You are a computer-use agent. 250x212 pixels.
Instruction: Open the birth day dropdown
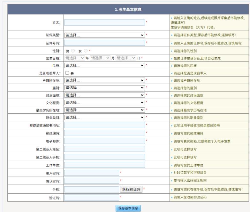click(x=126, y=58)
